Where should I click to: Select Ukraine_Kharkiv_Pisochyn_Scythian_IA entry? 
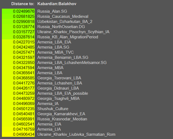(x=73, y=32)
